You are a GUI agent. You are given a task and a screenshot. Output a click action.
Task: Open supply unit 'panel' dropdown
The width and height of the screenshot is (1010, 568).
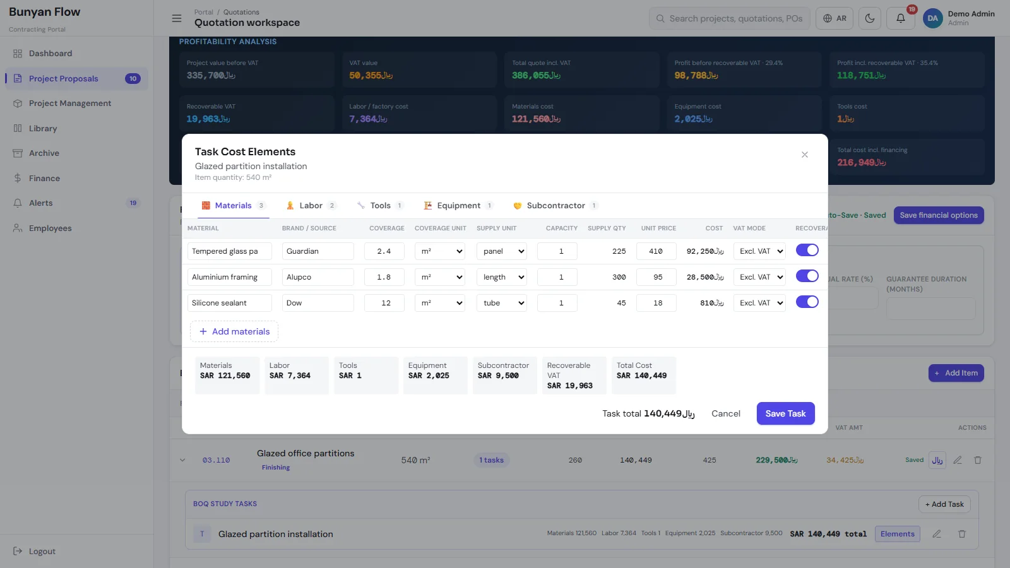click(502, 251)
